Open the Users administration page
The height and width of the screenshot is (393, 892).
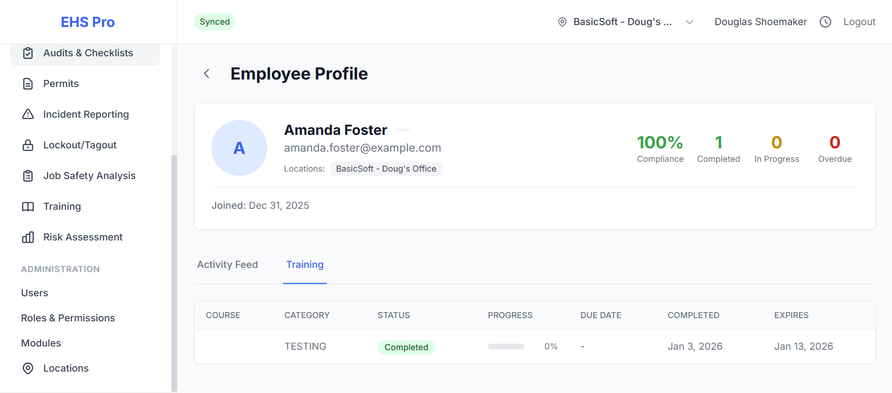(x=34, y=293)
